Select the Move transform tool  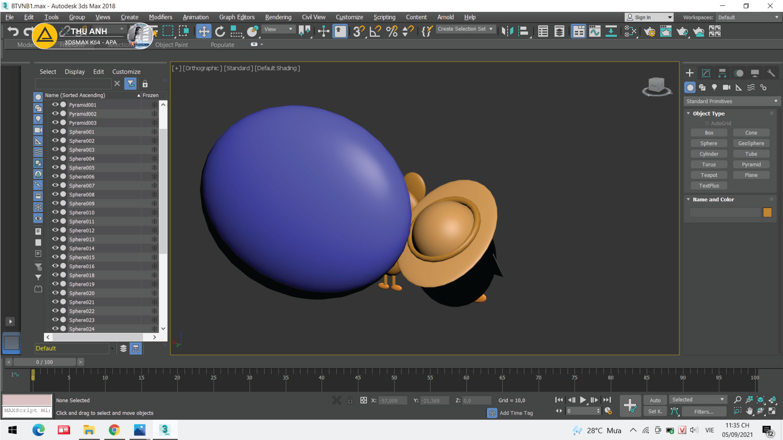point(203,31)
